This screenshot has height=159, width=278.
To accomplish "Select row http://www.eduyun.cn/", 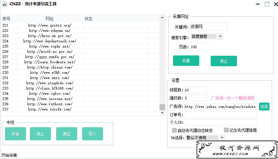I will point(80,30).
